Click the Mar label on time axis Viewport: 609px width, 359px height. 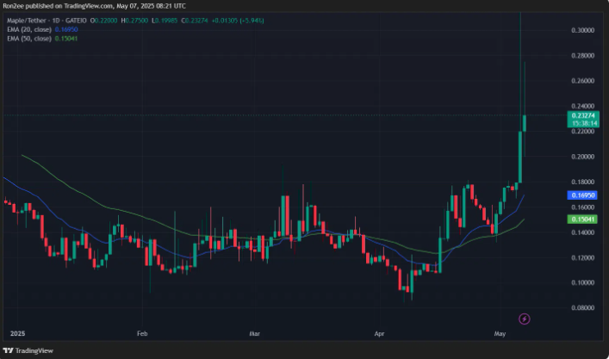254,333
